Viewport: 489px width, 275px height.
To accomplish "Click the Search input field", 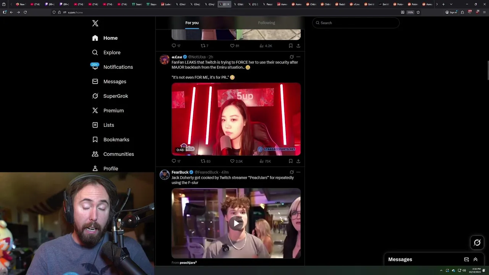I will [x=356, y=23].
